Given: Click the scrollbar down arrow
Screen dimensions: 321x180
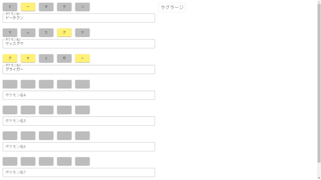Looking at the screenshot, I should click(x=319, y=178).
